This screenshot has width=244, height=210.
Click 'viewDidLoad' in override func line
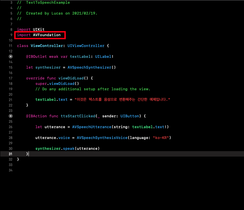(71, 78)
